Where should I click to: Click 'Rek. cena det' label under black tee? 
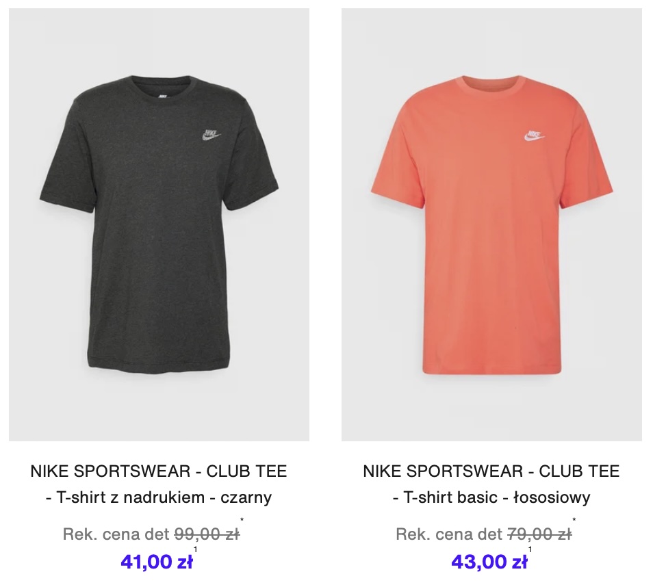[x=116, y=534]
